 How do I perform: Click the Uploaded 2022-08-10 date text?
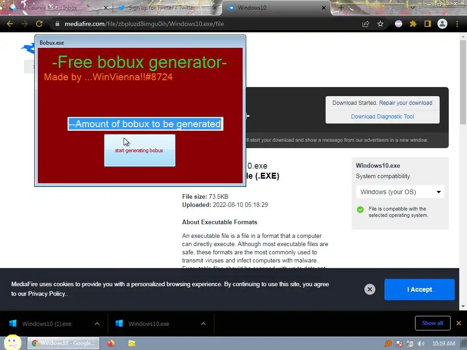(x=225, y=205)
